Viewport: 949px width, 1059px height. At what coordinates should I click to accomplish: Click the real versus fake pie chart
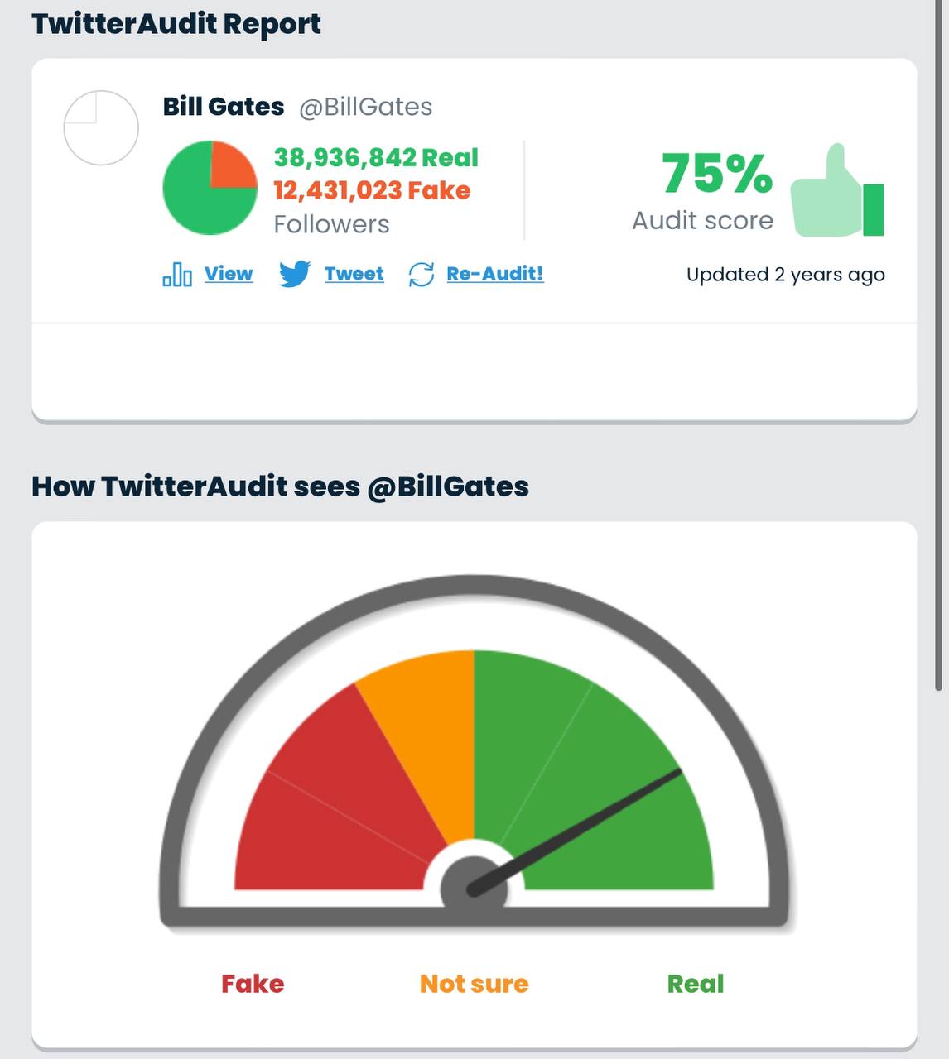(210, 188)
